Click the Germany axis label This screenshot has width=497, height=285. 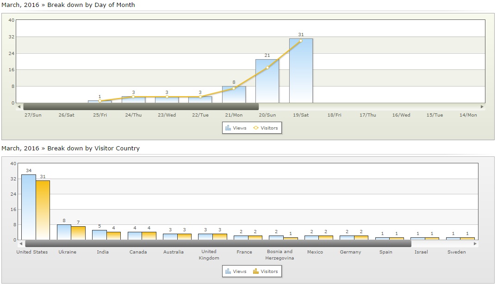point(350,252)
